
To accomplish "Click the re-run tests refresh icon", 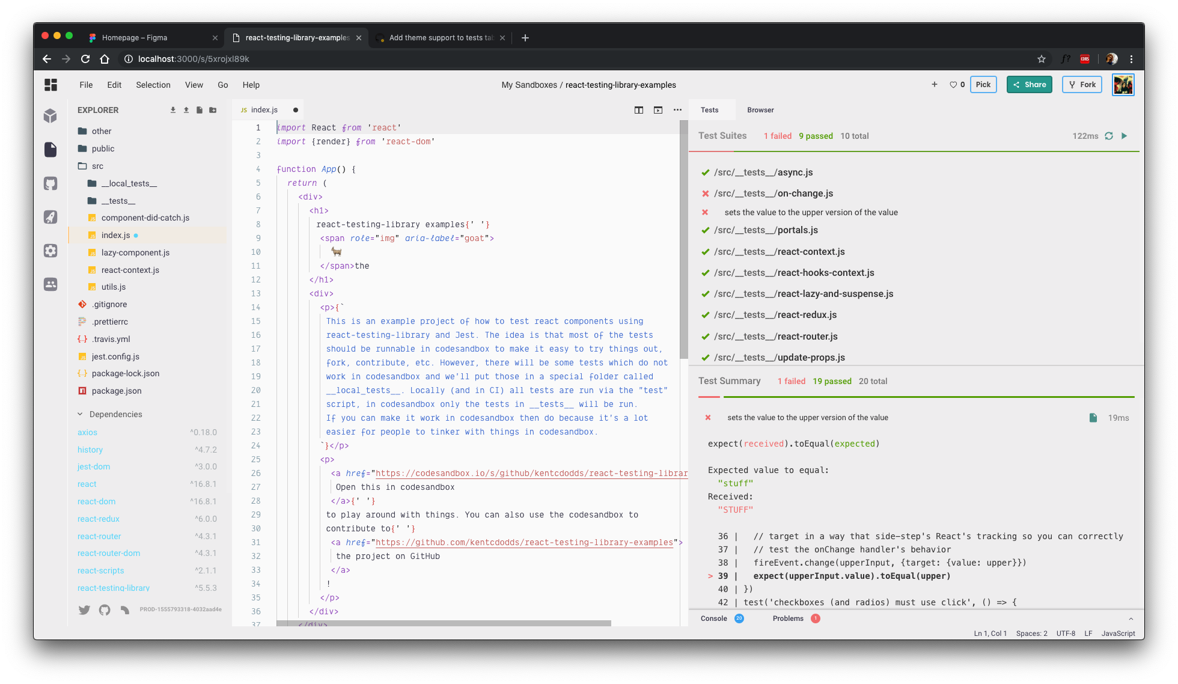I will pos(1109,136).
